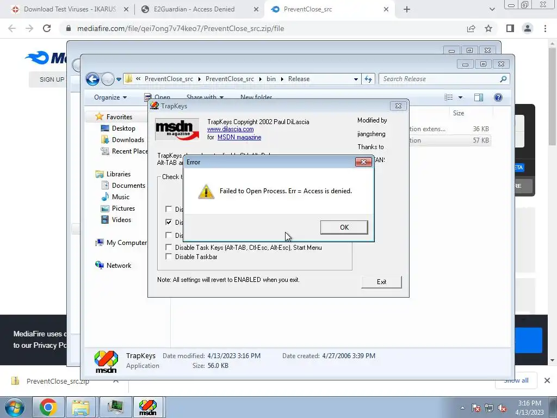Switch to PreventClose_src browser tab
The height and width of the screenshot is (418, 557).
coord(308,9)
